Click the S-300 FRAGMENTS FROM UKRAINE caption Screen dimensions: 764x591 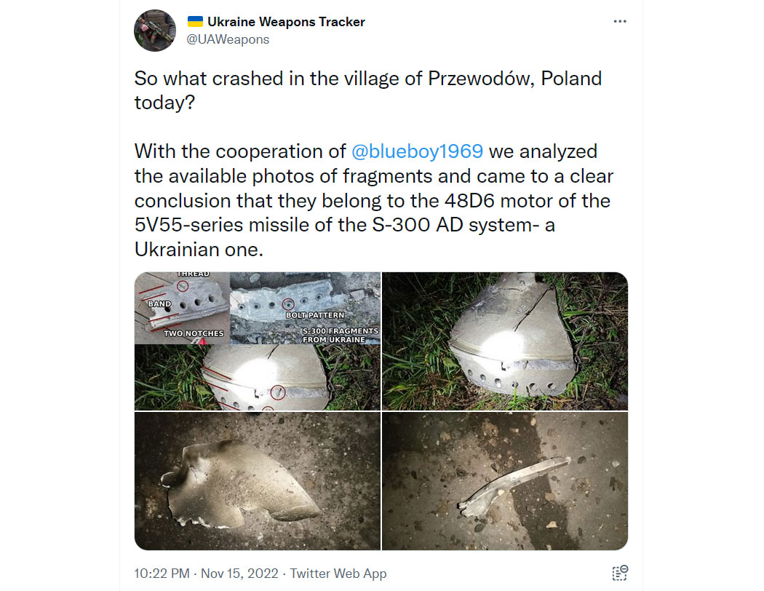[340, 336]
